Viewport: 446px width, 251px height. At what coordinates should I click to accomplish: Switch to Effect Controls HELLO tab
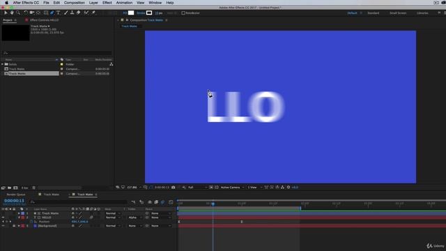pos(44,20)
